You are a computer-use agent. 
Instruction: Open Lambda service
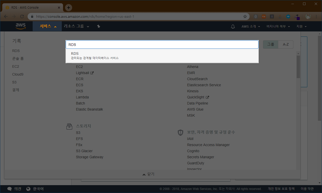(82, 97)
